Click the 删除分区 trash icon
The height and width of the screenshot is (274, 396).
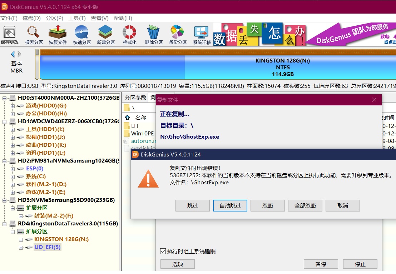point(154,35)
